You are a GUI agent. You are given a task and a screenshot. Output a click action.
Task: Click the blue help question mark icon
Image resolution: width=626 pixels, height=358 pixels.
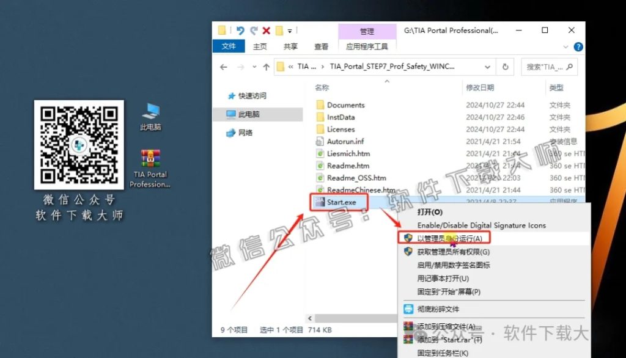click(x=578, y=46)
